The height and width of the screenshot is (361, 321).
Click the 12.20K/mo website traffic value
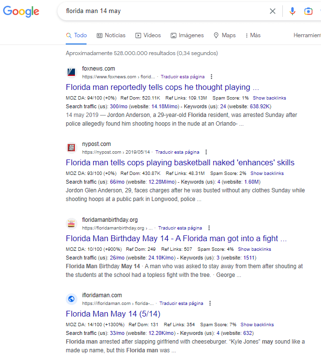pos(161,333)
